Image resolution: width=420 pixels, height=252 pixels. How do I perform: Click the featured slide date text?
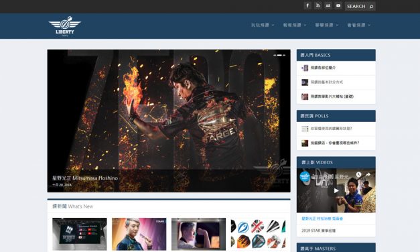(62, 185)
